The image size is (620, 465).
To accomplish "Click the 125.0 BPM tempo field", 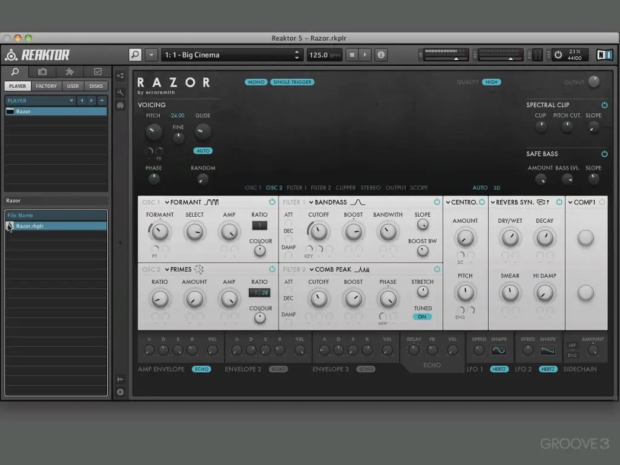I will point(325,55).
